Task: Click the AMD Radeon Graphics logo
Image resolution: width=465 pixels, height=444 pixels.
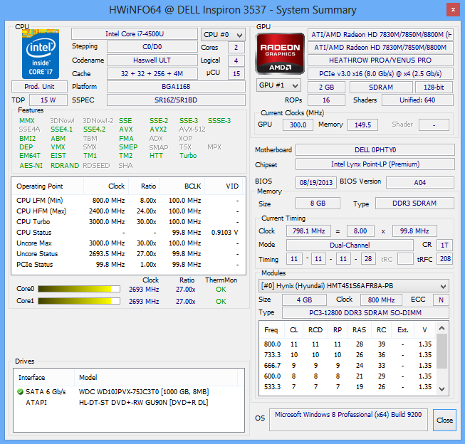Action: 280,53
